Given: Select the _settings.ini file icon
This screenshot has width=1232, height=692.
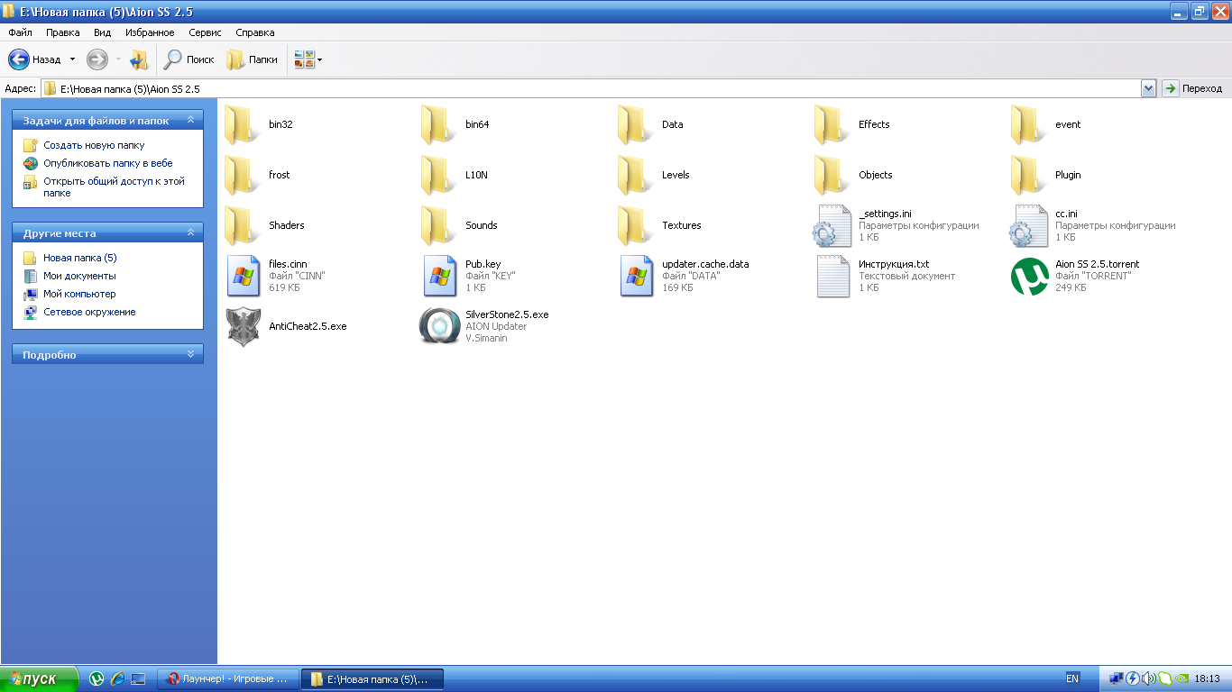Looking at the screenshot, I should tap(832, 226).
